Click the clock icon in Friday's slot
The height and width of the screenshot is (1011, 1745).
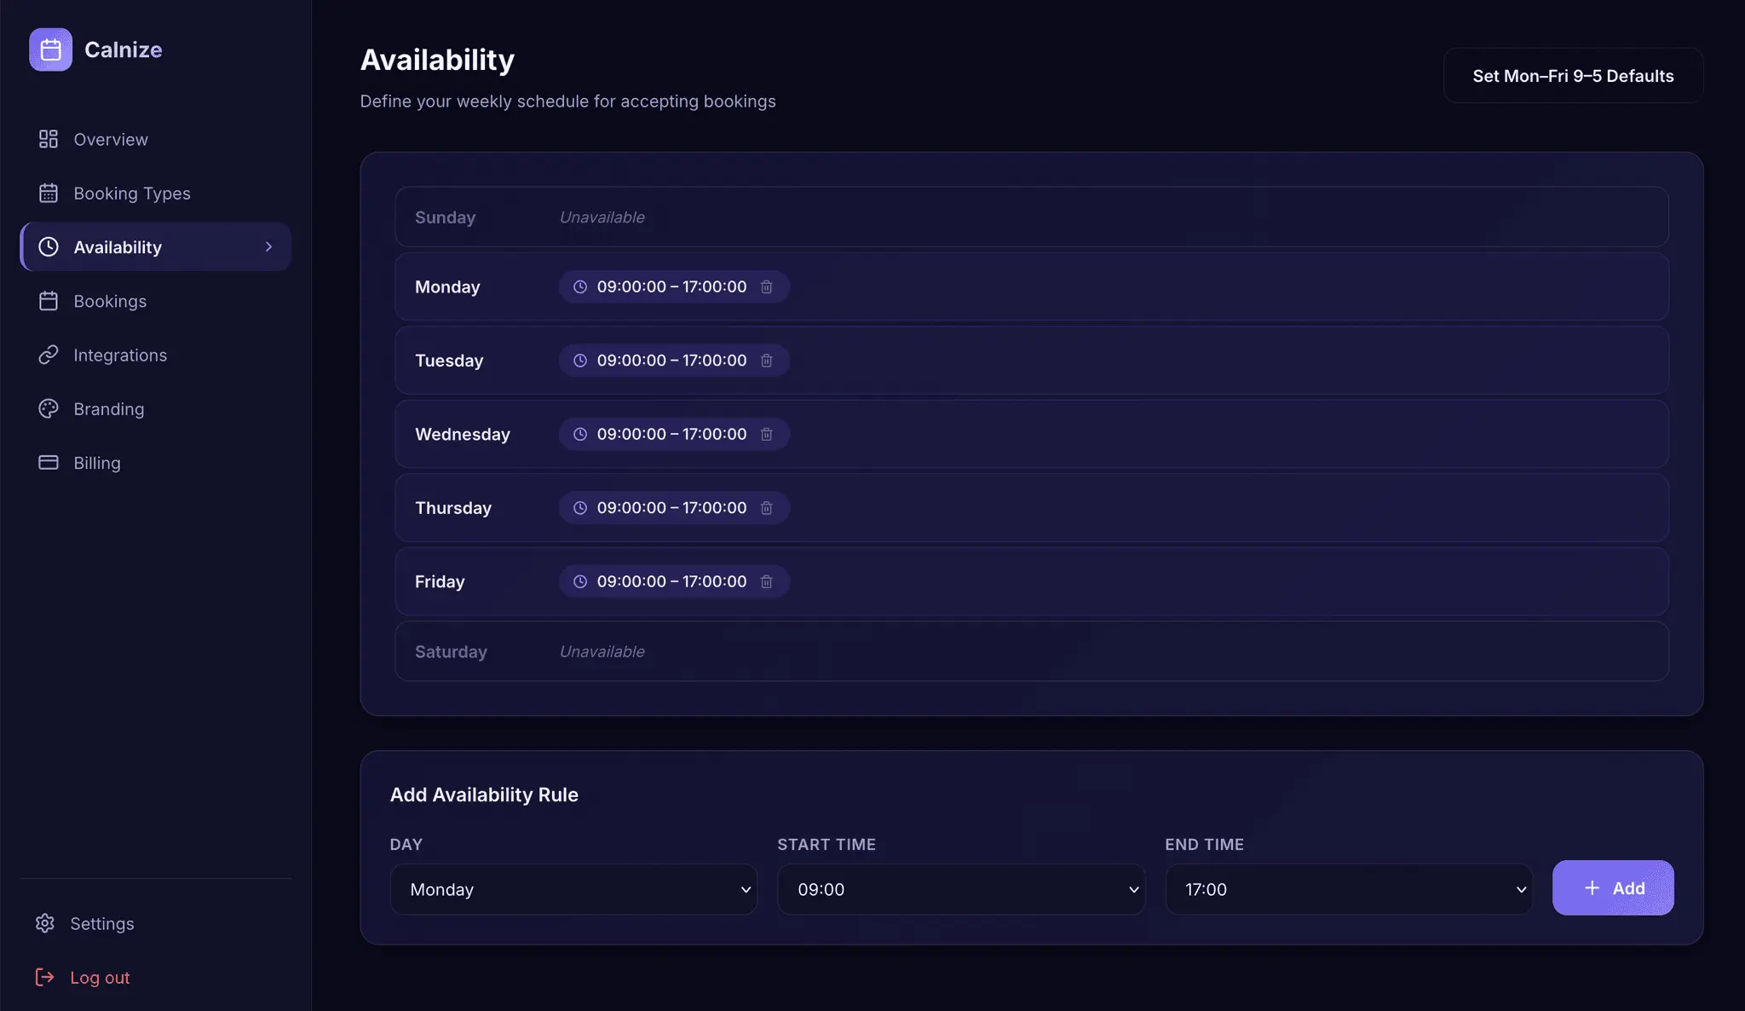pos(580,581)
